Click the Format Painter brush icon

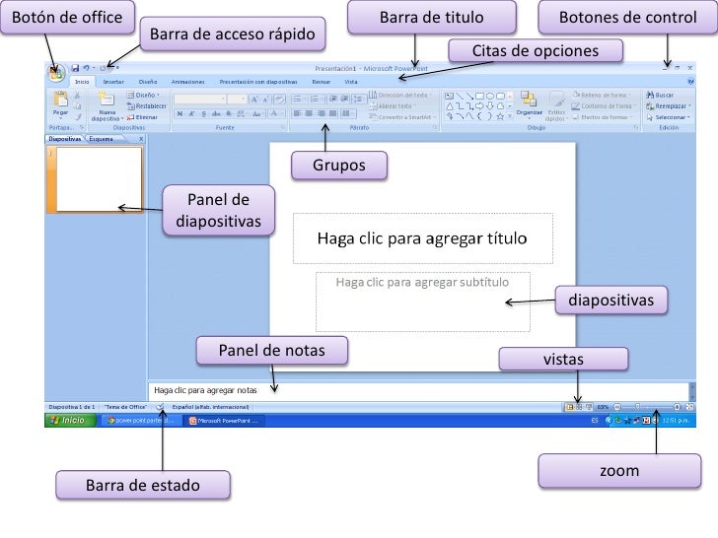[x=77, y=117]
